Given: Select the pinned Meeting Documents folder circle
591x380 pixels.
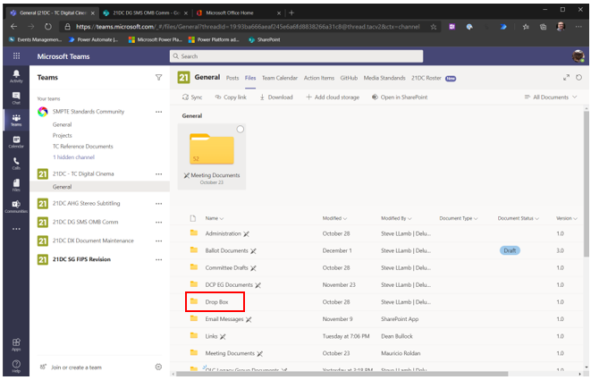Looking at the screenshot, I should 240,130.
